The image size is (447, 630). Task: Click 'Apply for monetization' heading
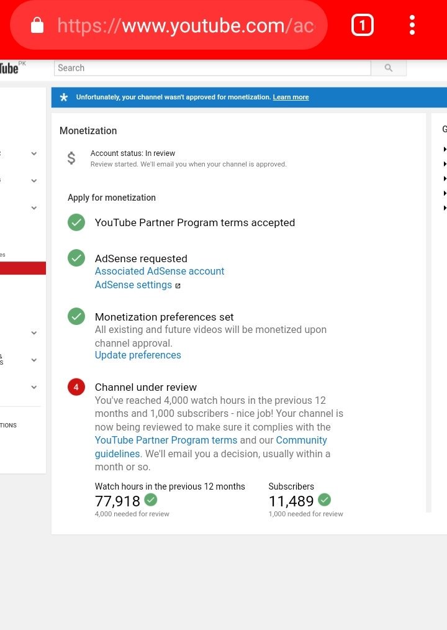tap(112, 198)
